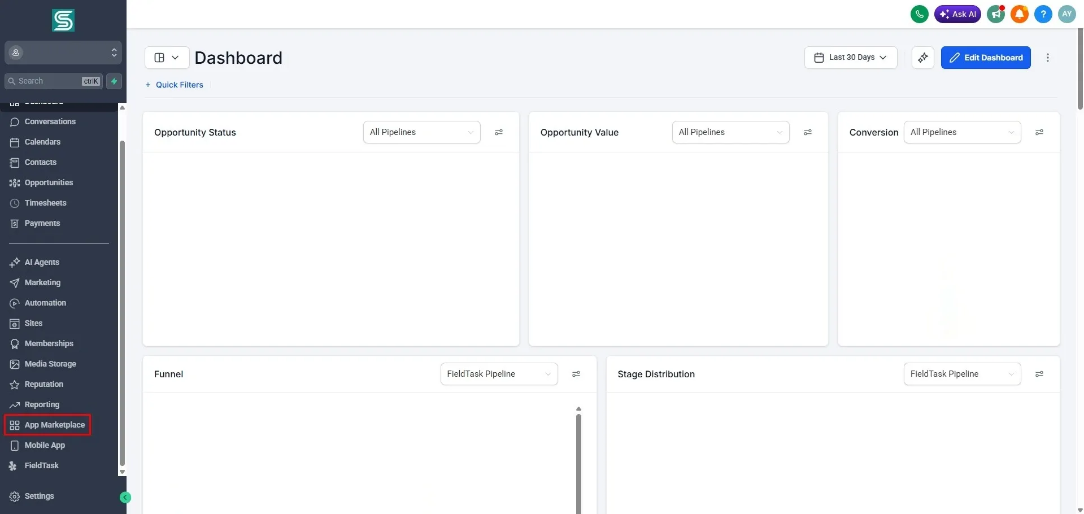Expand the account switcher dropdown
The image size is (1084, 514).
(x=63, y=53)
